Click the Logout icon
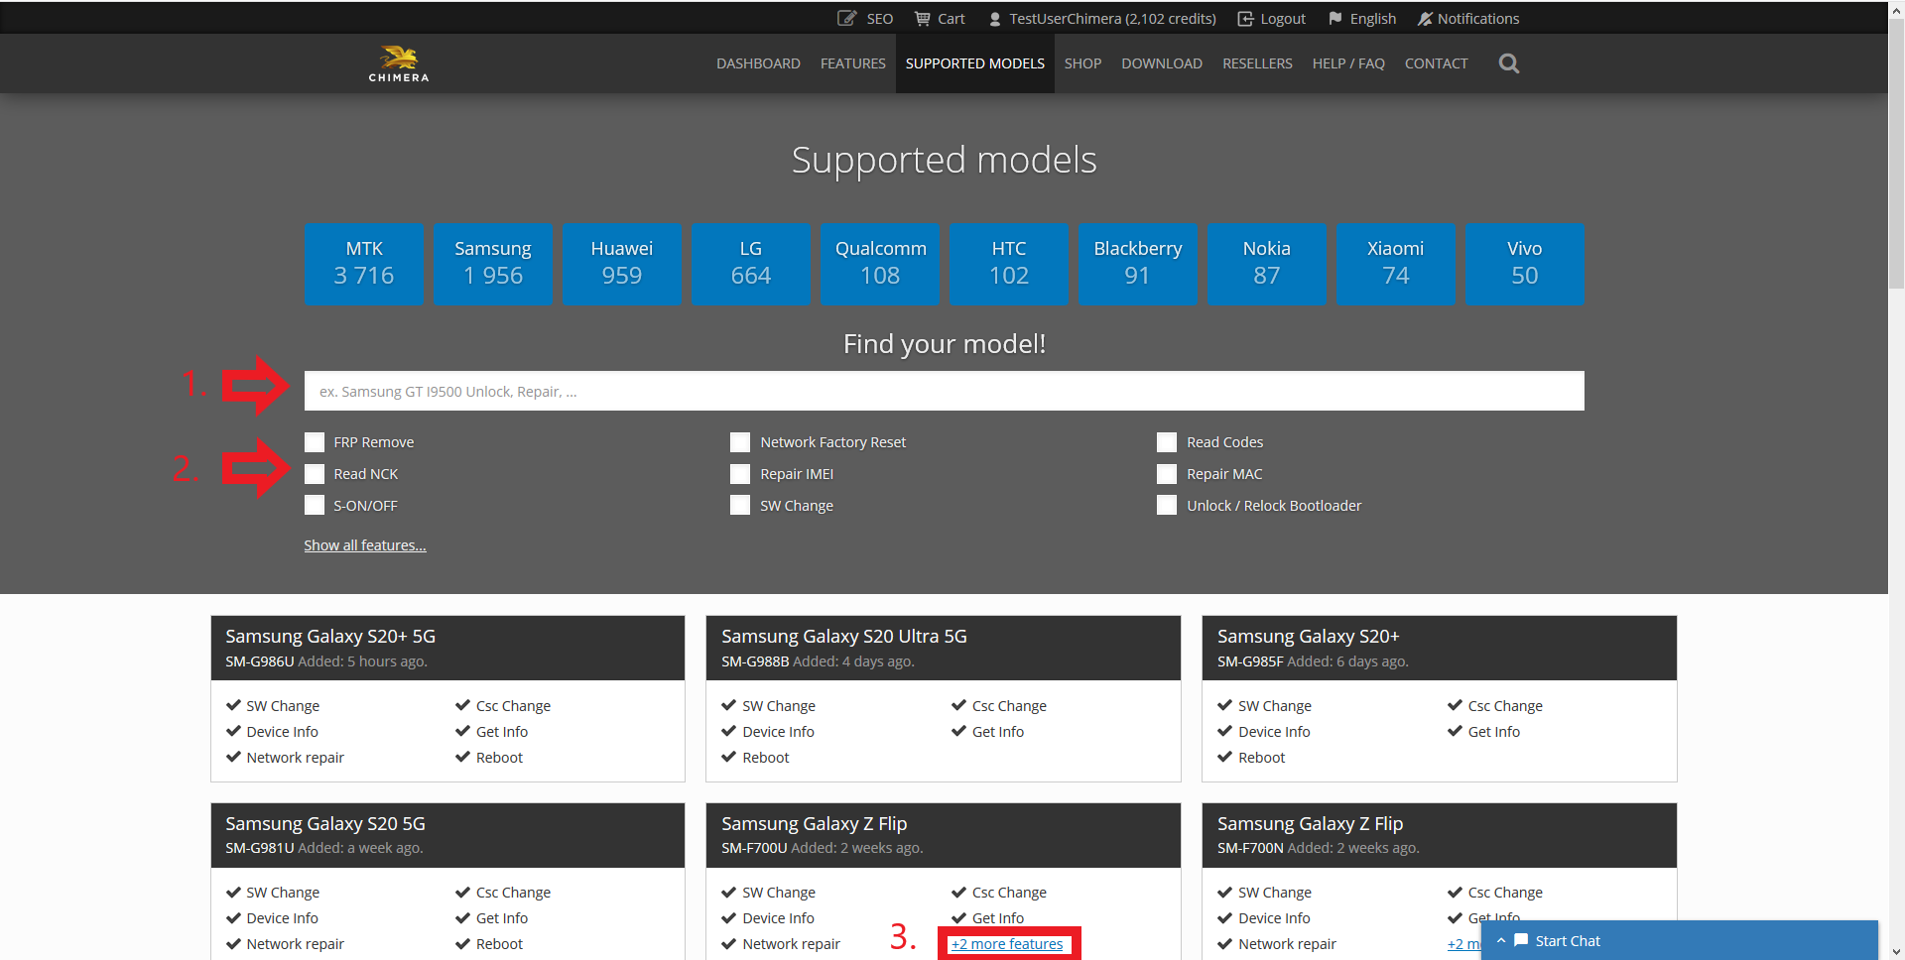 pyautogui.click(x=1246, y=19)
